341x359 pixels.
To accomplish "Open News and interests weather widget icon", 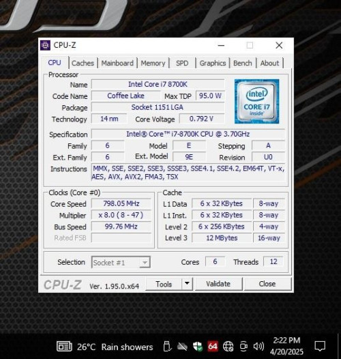I will (64, 346).
